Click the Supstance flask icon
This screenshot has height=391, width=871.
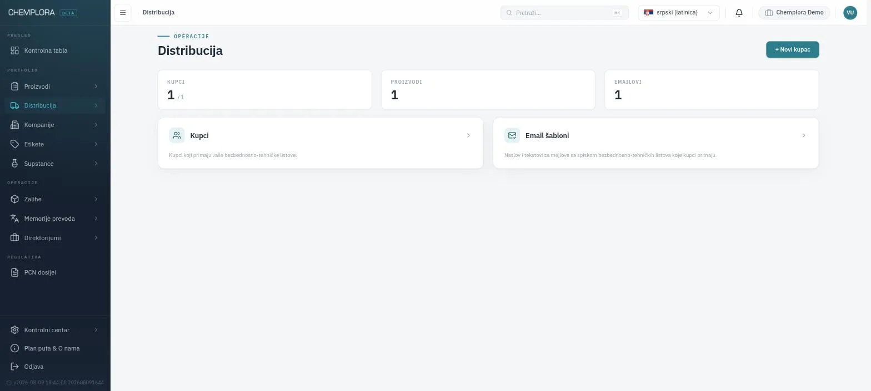(x=15, y=164)
